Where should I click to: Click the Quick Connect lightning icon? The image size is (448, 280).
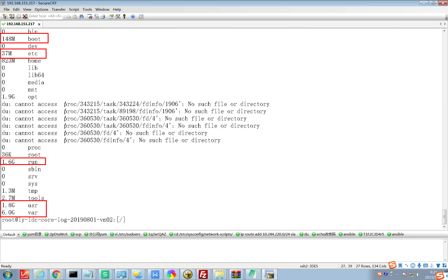(x=12, y=16)
